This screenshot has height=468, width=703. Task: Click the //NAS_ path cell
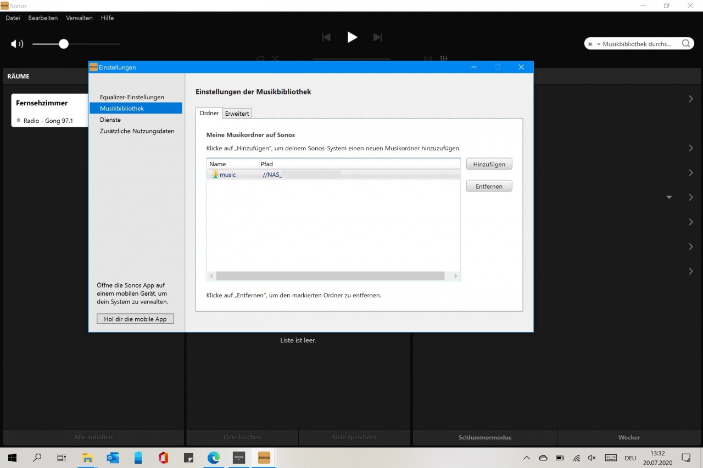272,174
